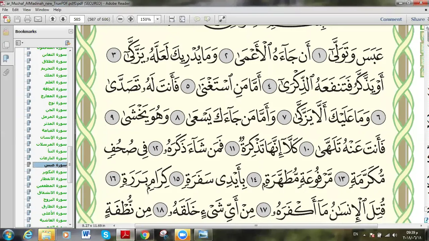Open Skype from the taskbar

tap(106, 235)
